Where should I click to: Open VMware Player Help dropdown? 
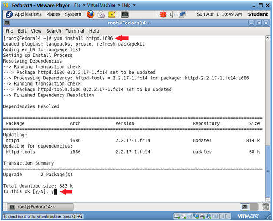(129, 5)
